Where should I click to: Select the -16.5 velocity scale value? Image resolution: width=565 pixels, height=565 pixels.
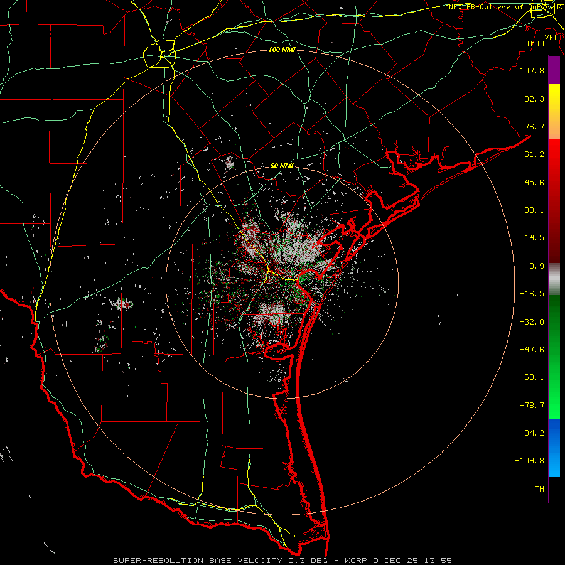tap(532, 294)
